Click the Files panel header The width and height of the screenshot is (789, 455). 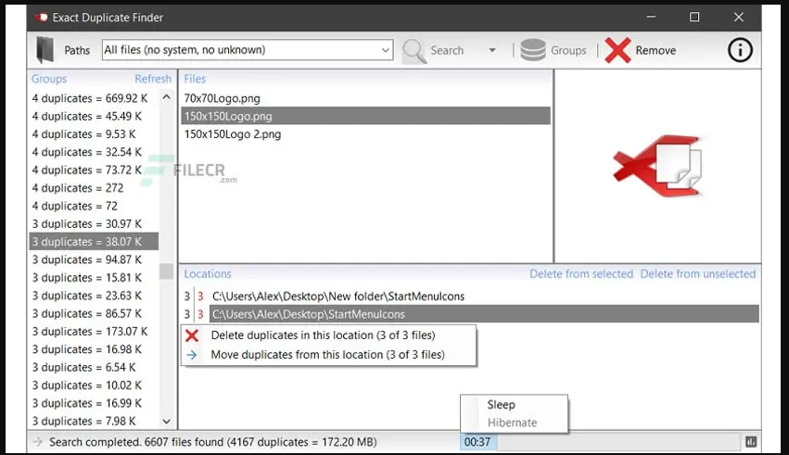click(195, 79)
